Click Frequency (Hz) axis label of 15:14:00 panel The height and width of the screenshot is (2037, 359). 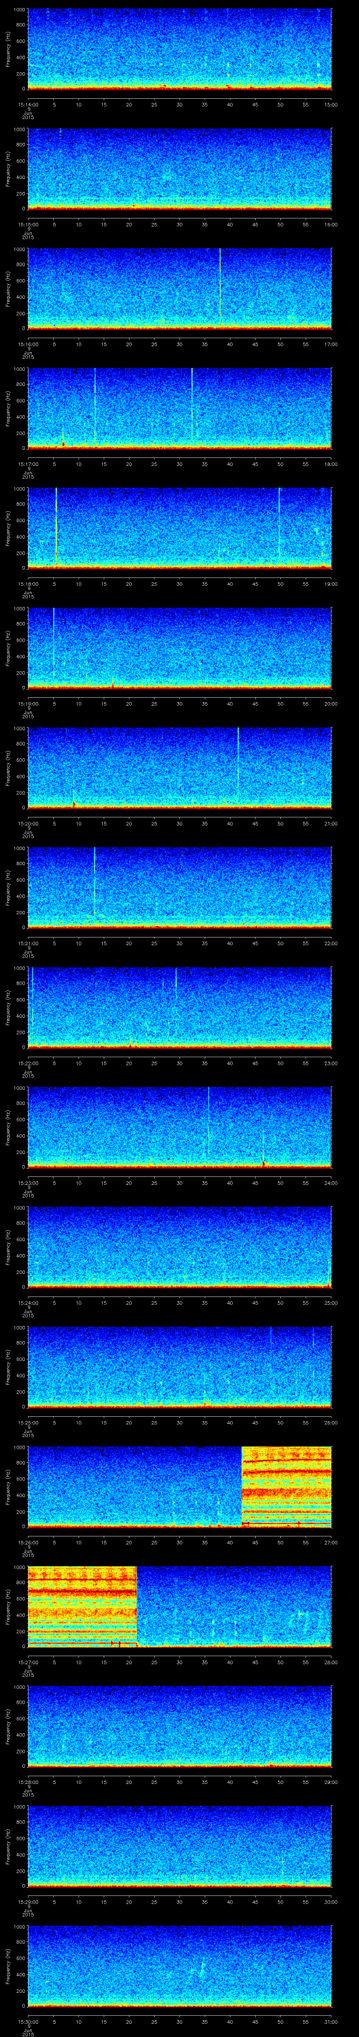click(8, 49)
